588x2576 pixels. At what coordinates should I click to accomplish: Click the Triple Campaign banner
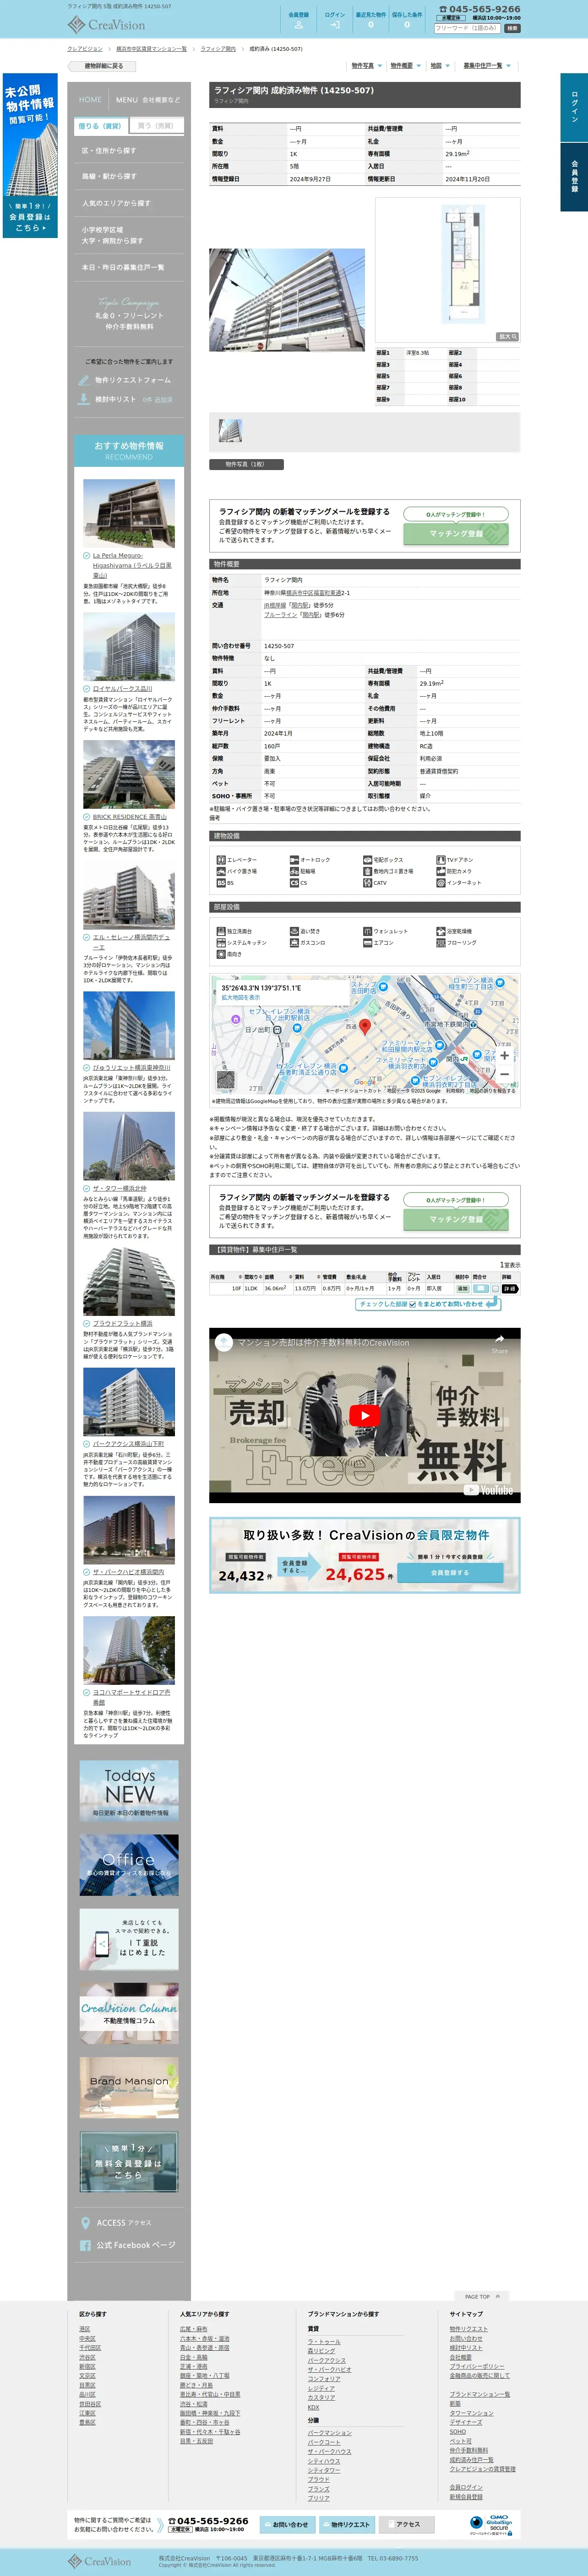pyautogui.click(x=129, y=314)
